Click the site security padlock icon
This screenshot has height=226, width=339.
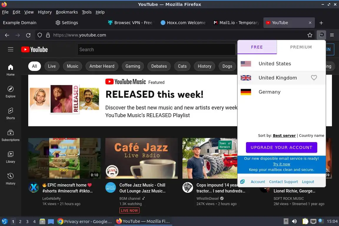click(48, 35)
